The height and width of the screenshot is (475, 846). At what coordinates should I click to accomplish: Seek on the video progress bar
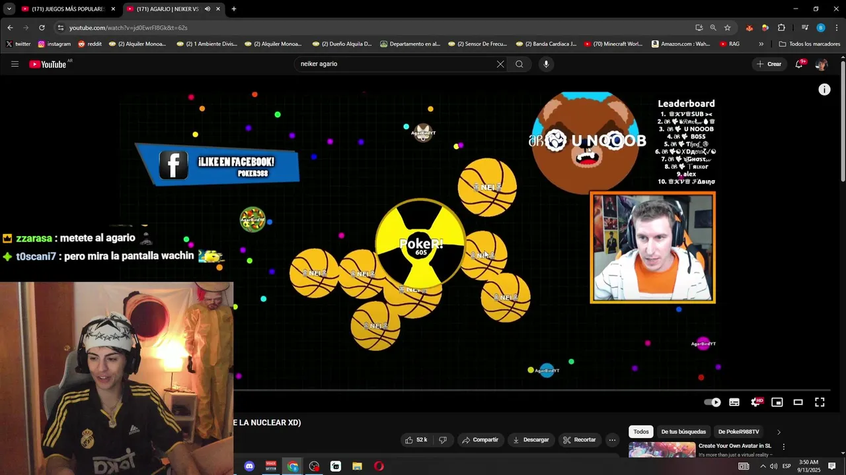(x=533, y=390)
